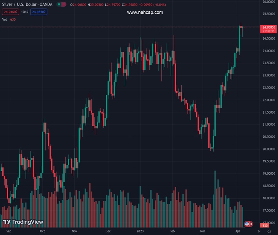
Task: Click the TradingView logo
Action: point(23,222)
